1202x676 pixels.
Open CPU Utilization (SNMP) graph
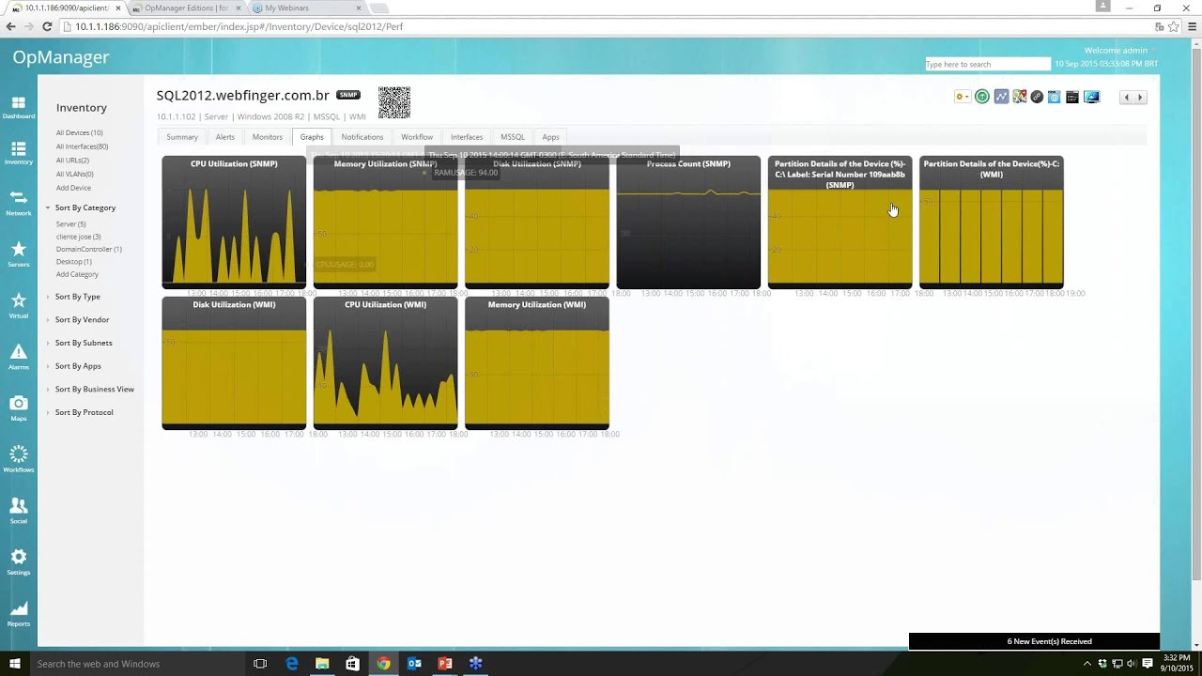(x=234, y=222)
